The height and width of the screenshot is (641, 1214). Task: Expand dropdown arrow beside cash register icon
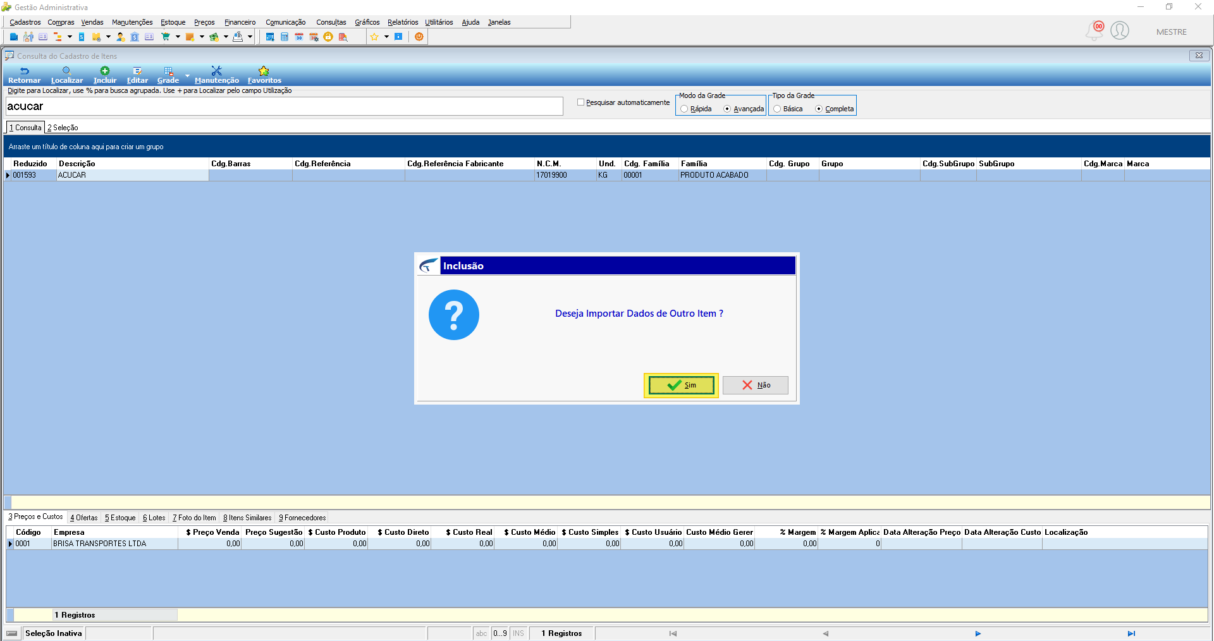pyautogui.click(x=250, y=37)
